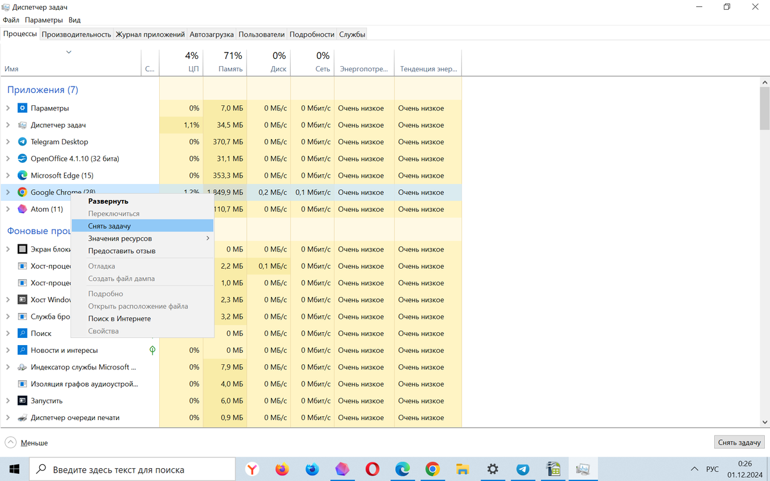Image resolution: width=770 pixels, height=481 pixels.
Task: Click the Изоляция графов аудиоустройств icon
Action: (22, 384)
